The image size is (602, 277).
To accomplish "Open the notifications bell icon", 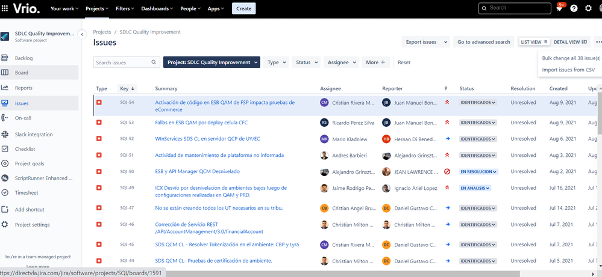I will click(x=559, y=8).
